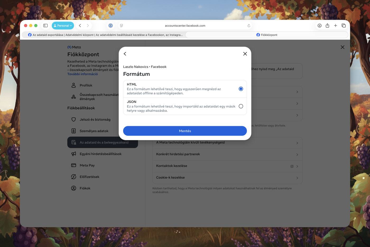Open A Meta technológiáin kívüli tevékenységeid
Image resolution: width=370 pixels, height=247 pixels.
[227, 143]
